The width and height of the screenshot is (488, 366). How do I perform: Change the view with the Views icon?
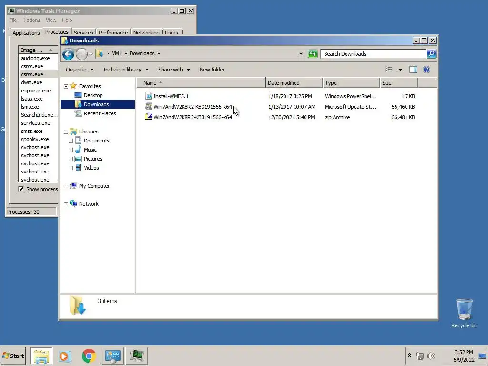pyautogui.click(x=389, y=70)
